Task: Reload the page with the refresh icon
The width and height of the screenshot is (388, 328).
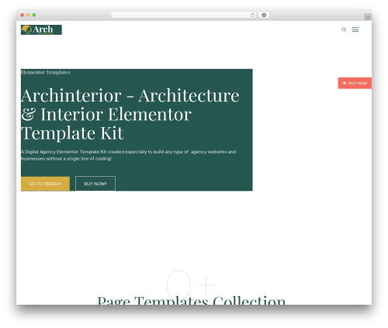Action: click(252, 16)
